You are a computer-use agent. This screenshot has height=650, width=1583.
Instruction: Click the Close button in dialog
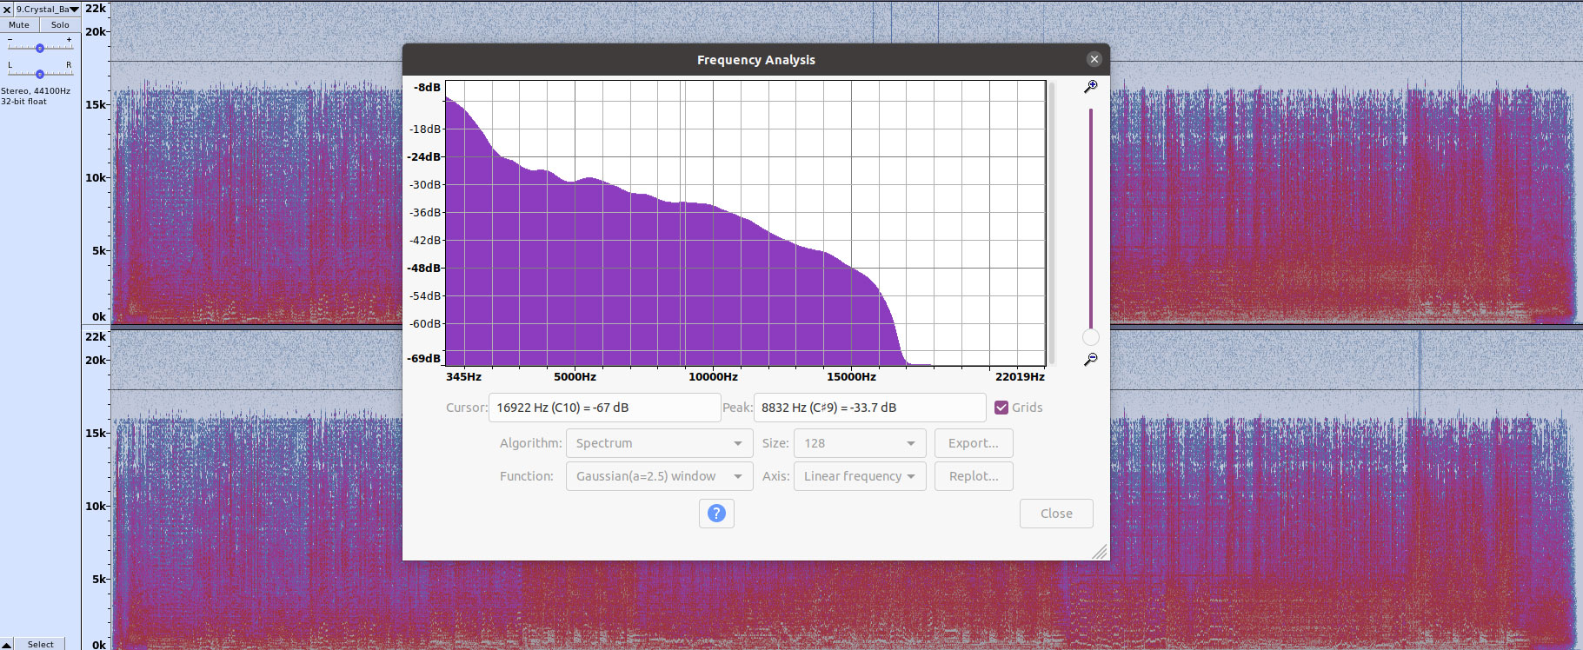[x=1056, y=514]
